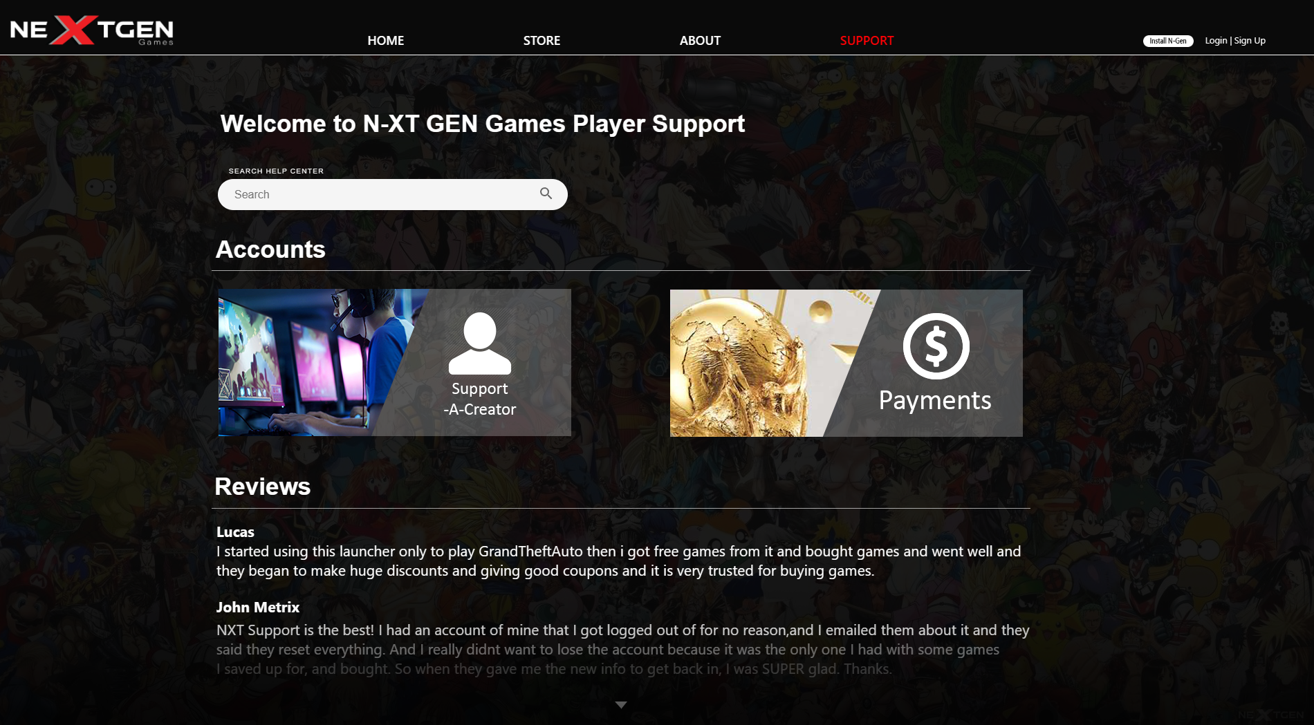Click the NEXTGEN Games logo
Screen dimensions: 1314x725
coord(91,30)
